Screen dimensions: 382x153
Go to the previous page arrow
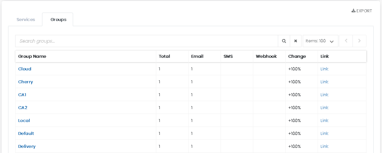click(x=346, y=41)
